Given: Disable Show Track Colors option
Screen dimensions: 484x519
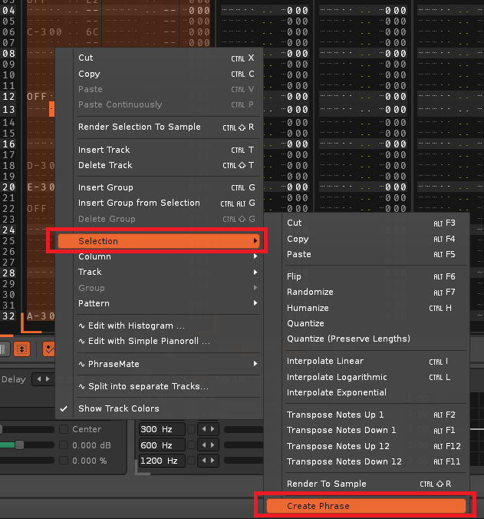Looking at the screenshot, I should 119,408.
